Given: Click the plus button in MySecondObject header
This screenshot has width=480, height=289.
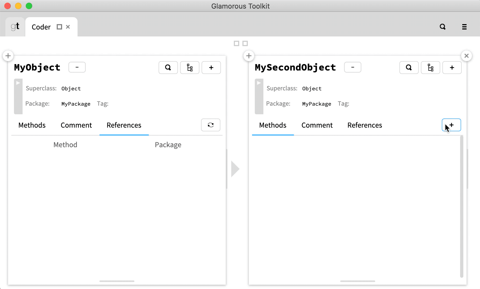Looking at the screenshot, I should click(x=452, y=68).
